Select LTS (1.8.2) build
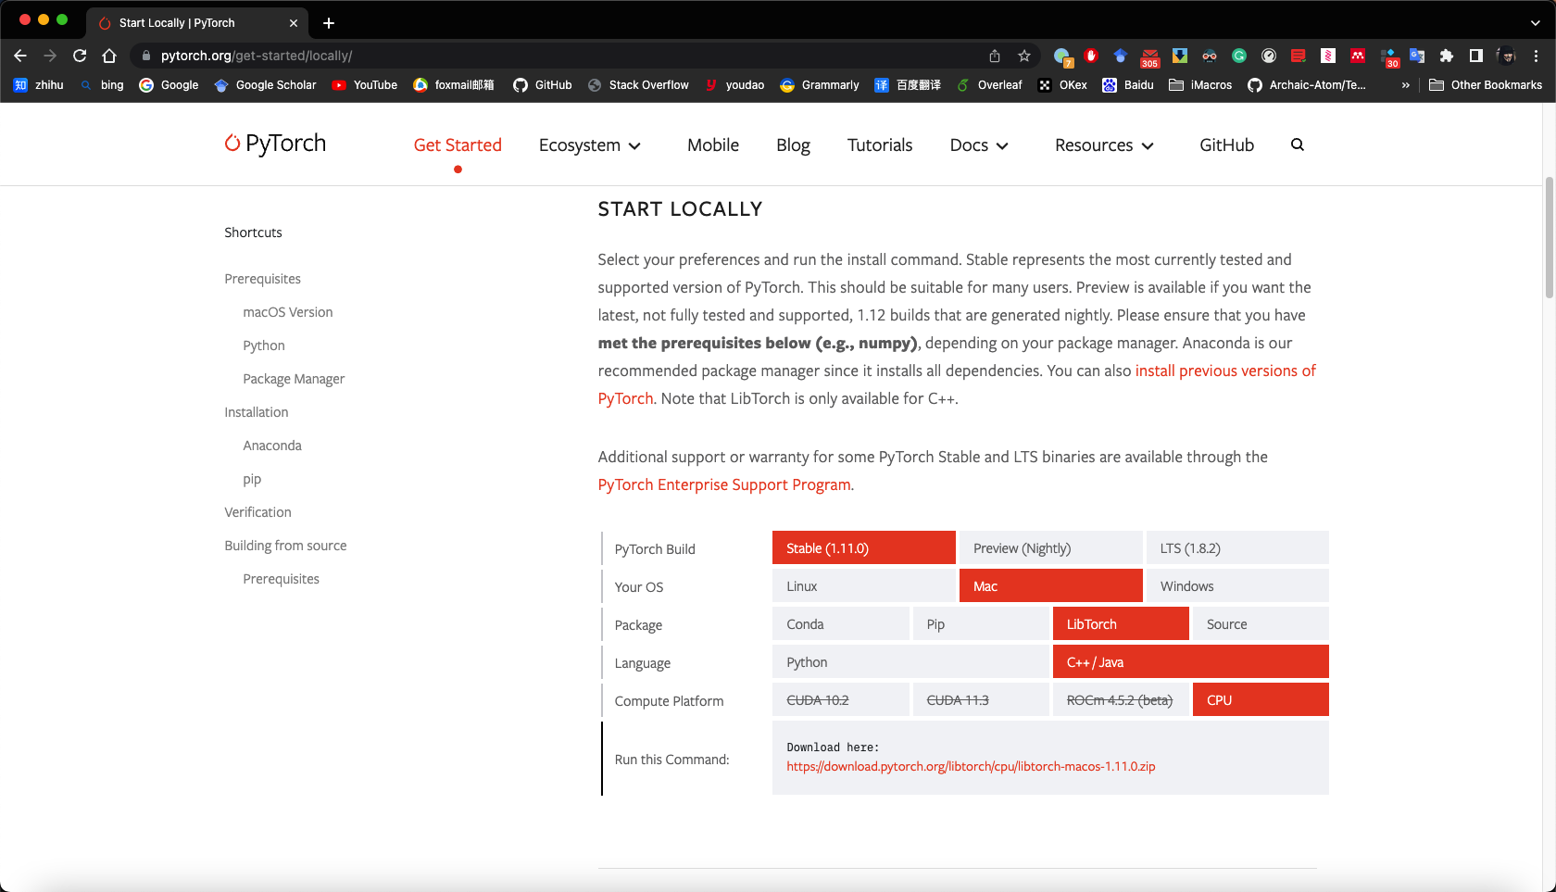The width and height of the screenshot is (1556, 892). click(1237, 547)
